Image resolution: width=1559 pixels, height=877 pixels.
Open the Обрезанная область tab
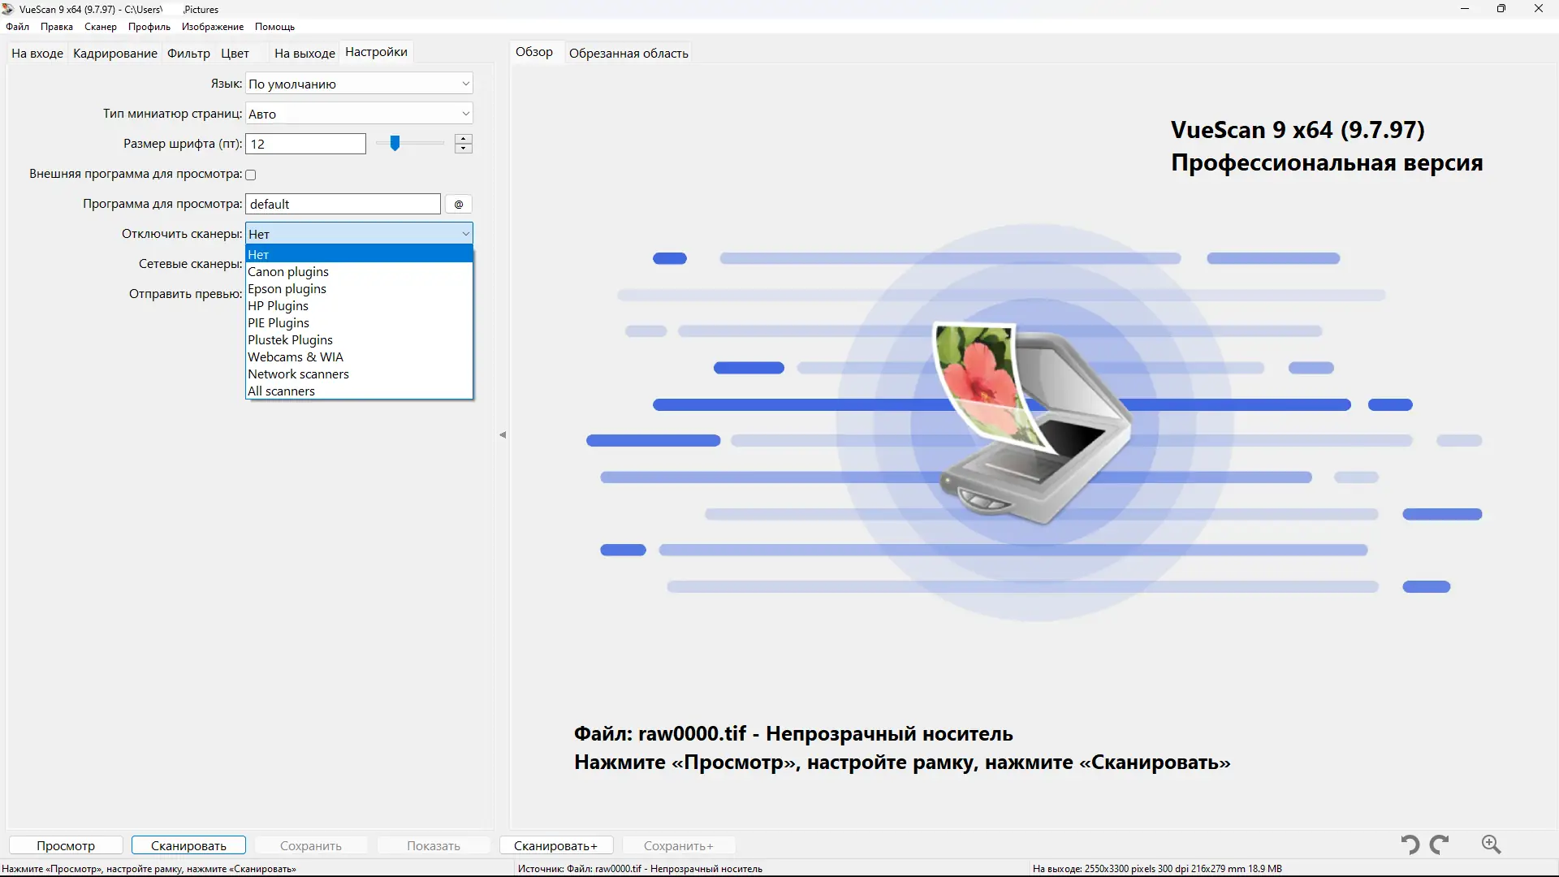628,54
